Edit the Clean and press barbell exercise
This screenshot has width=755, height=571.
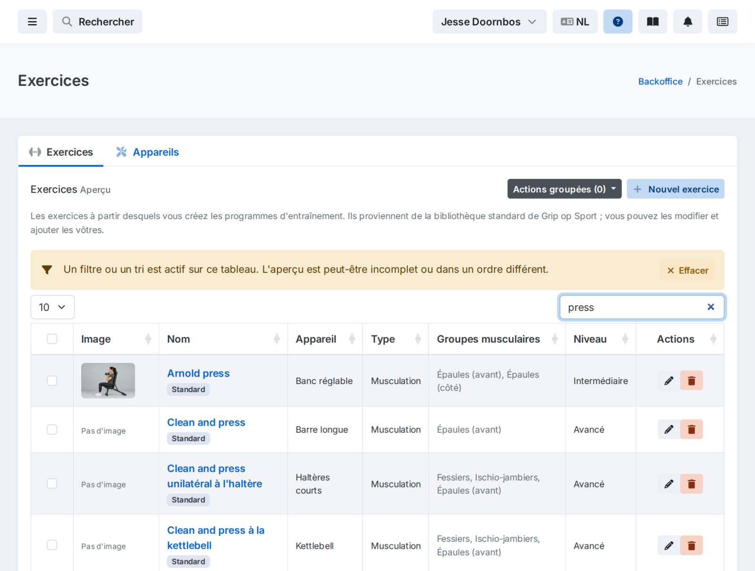[x=669, y=429]
